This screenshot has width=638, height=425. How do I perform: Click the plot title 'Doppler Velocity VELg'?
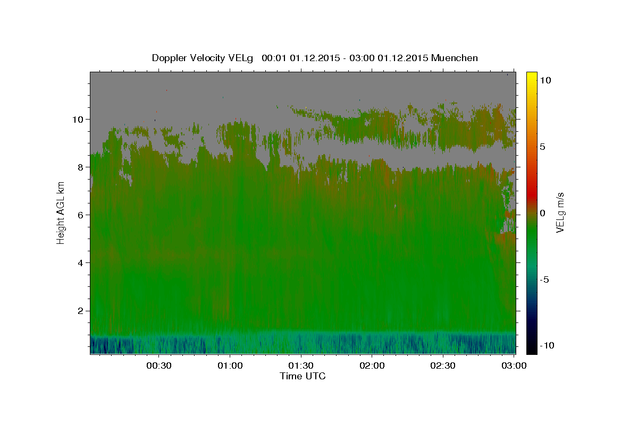tap(203, 58)
